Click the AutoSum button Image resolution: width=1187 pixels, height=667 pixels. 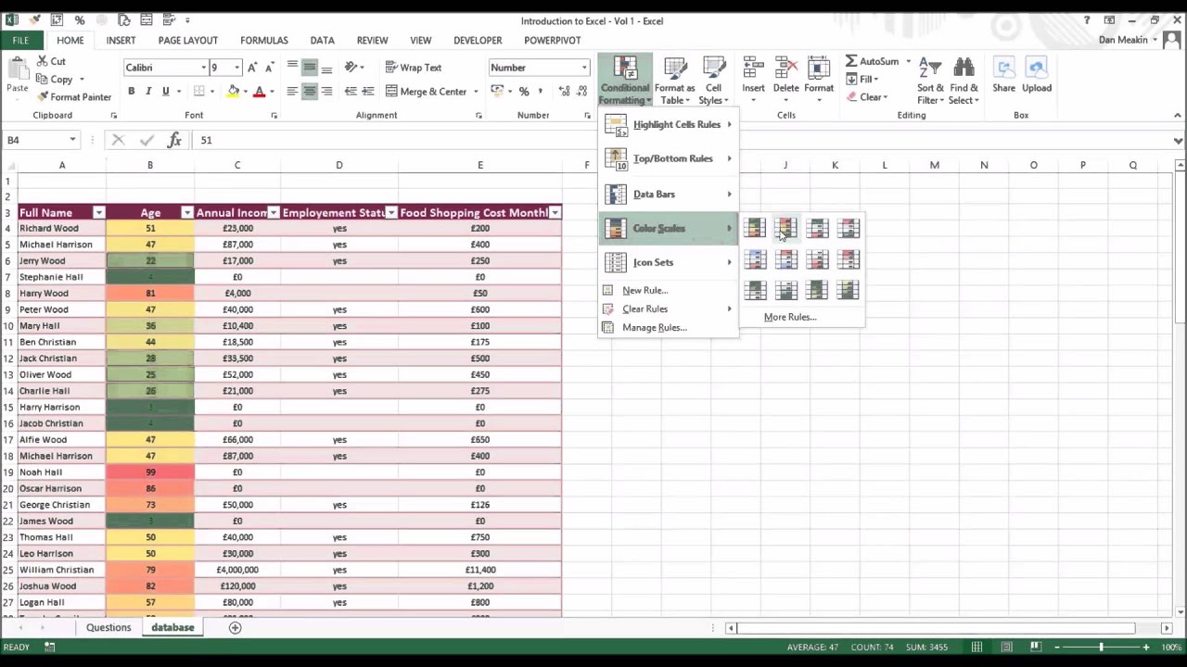(872, 62)
